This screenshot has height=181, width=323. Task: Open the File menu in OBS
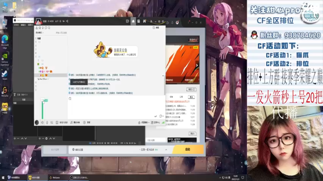coord(16,25)
